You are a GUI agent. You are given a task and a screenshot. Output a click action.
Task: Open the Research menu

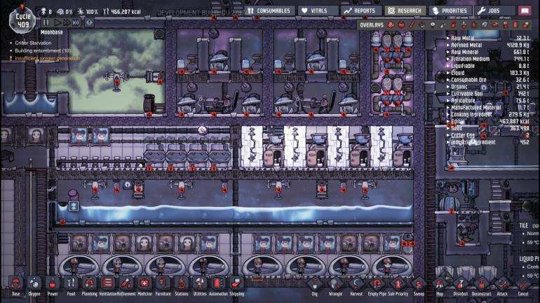click(405, 10)
